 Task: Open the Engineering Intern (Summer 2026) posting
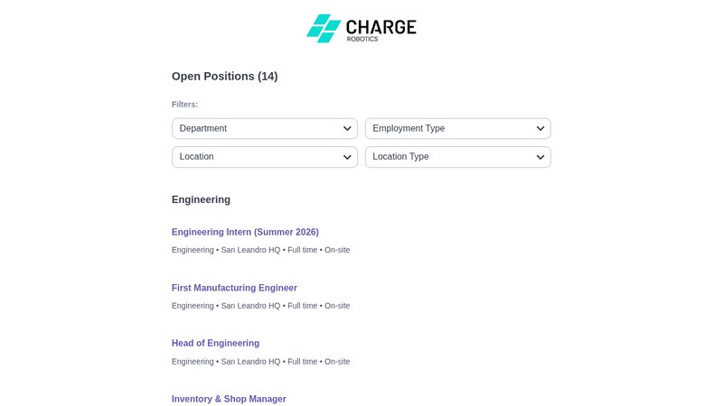[245, 232]
